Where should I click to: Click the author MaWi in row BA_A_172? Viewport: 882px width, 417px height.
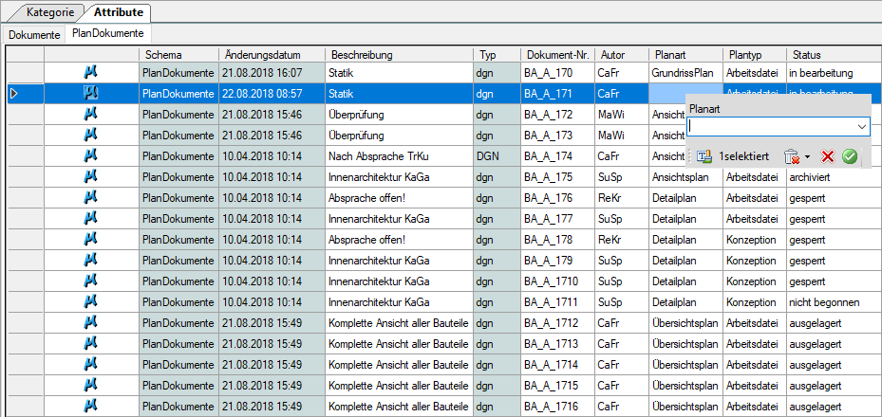coord(622,115)
